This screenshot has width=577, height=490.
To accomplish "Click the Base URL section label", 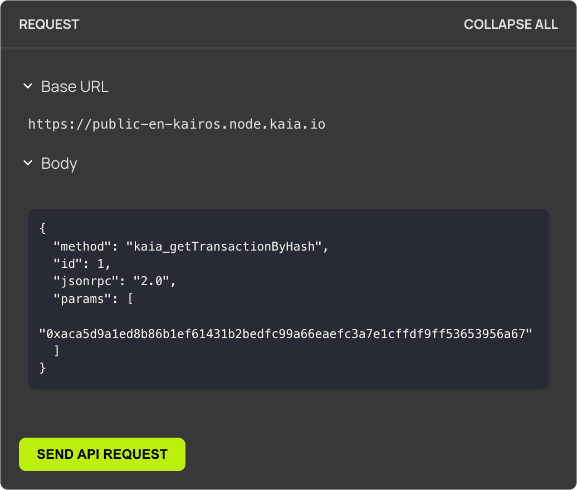I will click(x=75, y=87).
